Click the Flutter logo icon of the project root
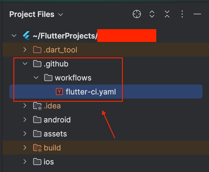Viewport: 209px width, 172px height. tap(26, 36)
